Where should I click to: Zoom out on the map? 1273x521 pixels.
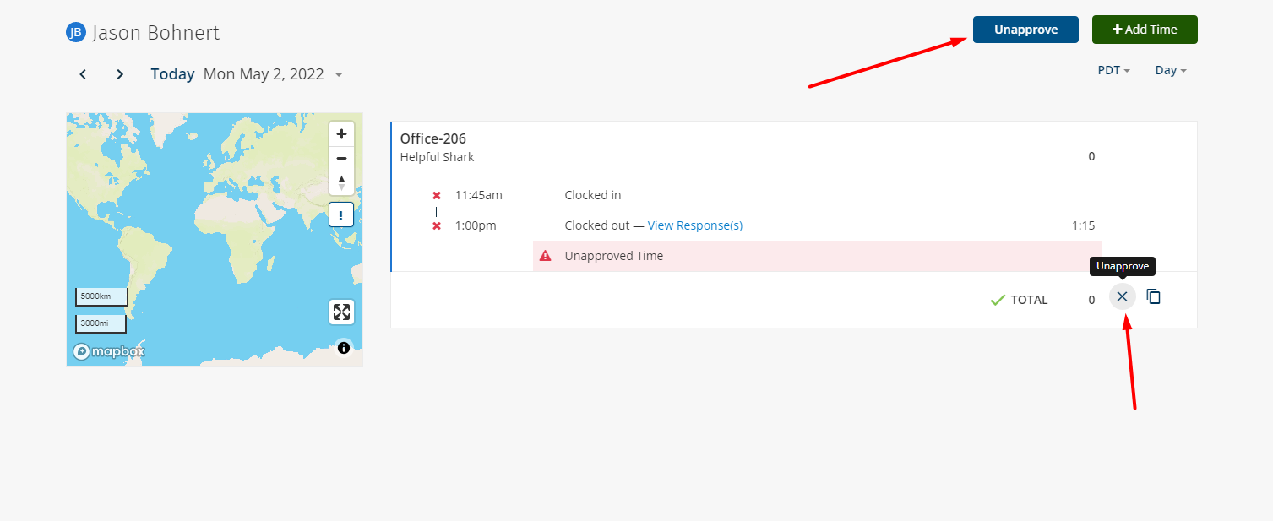(341, 158)
